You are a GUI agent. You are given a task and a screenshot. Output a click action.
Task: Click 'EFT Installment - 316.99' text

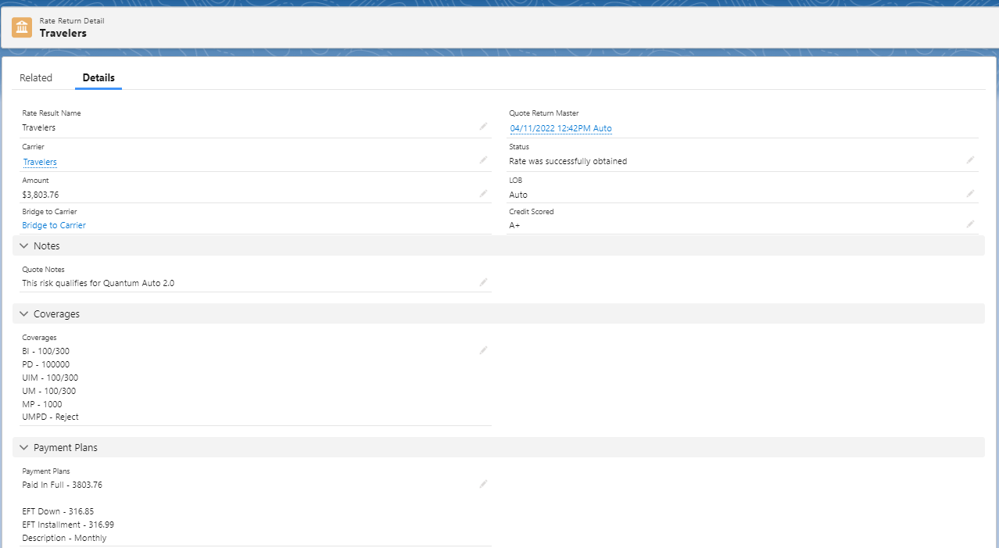click(68, 525)
